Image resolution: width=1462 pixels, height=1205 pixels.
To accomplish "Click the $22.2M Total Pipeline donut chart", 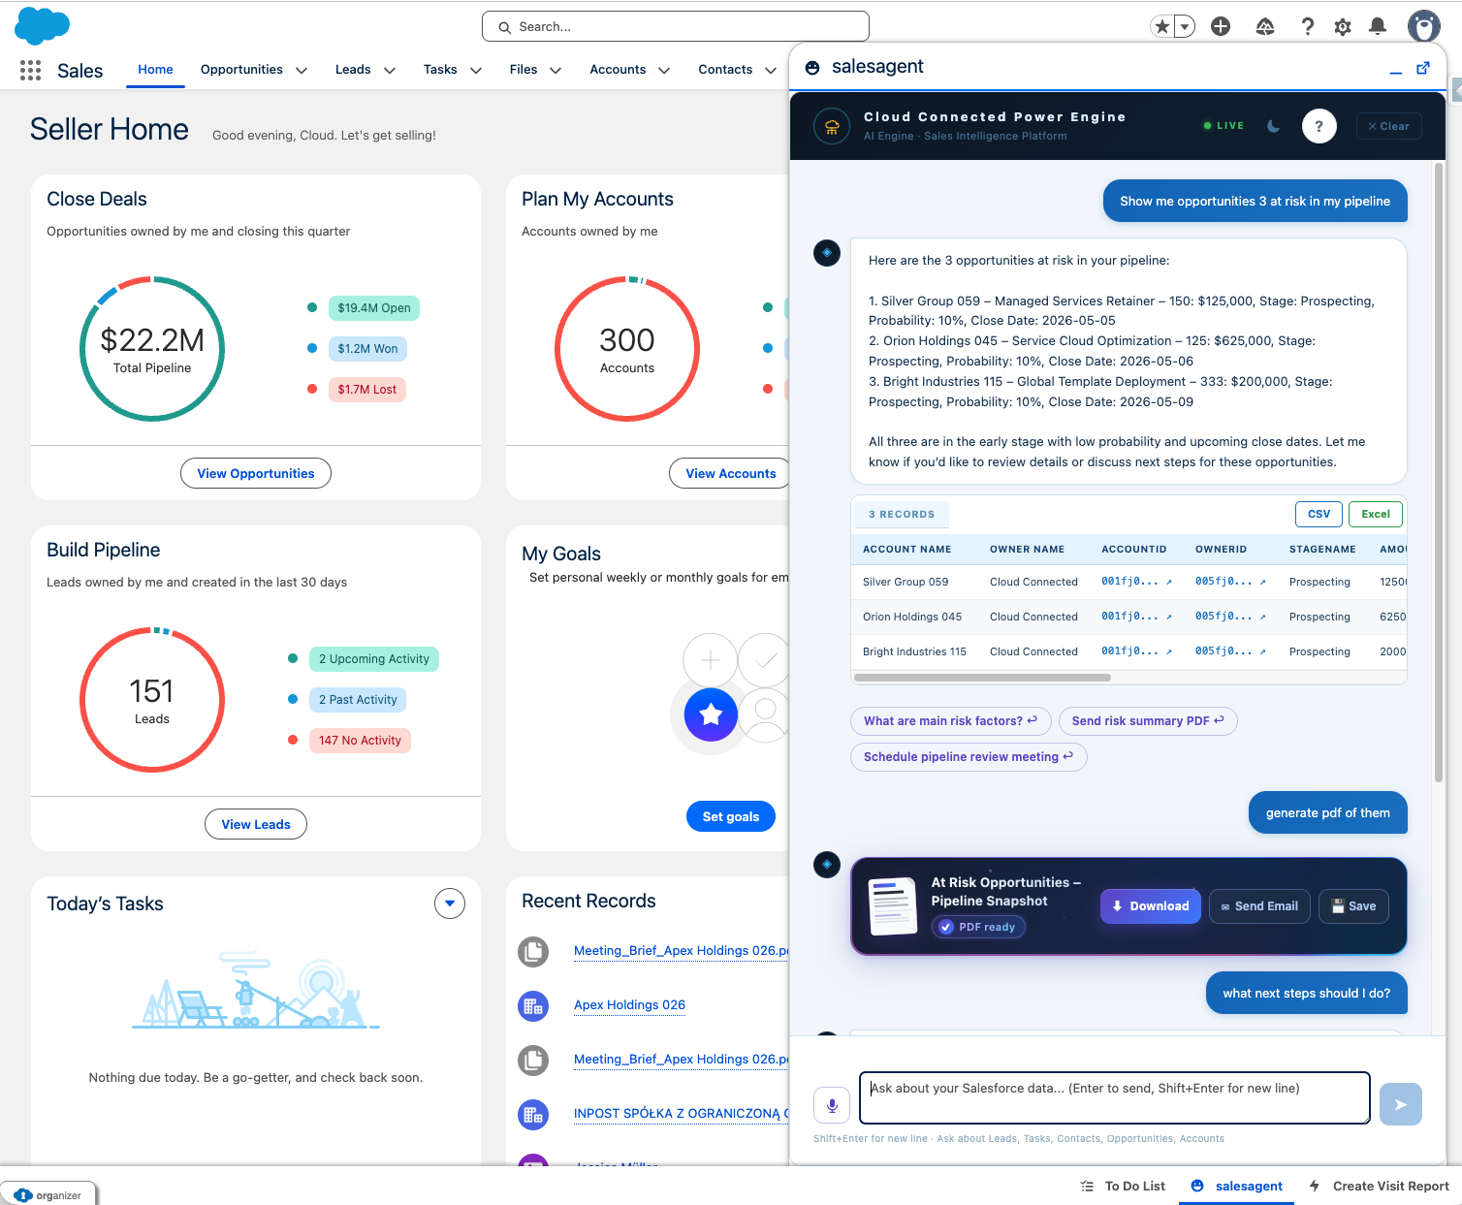I will pos(152,349).
